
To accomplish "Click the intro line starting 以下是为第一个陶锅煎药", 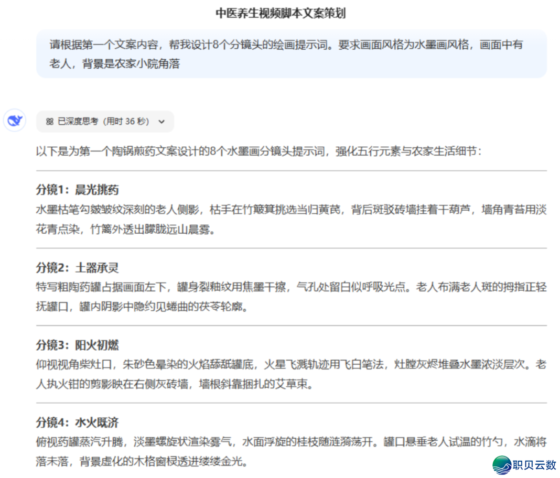I will pyautogui.click(x=259, y=151).
